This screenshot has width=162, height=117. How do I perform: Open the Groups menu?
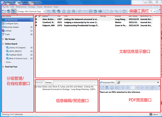click(32, 7)
